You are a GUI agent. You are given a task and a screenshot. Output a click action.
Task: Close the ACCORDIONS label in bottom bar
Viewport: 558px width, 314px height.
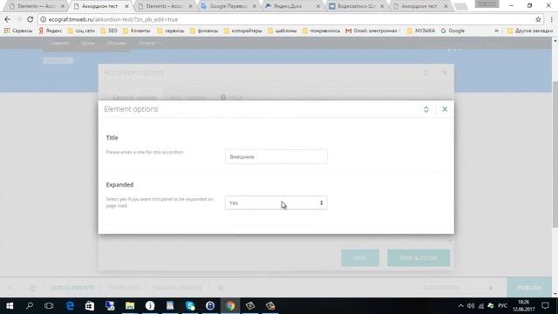tap(491, 288)
